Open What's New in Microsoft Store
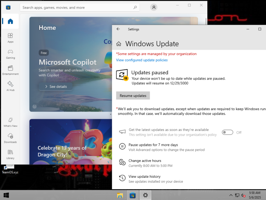266x200 pixels. point(10,122)
